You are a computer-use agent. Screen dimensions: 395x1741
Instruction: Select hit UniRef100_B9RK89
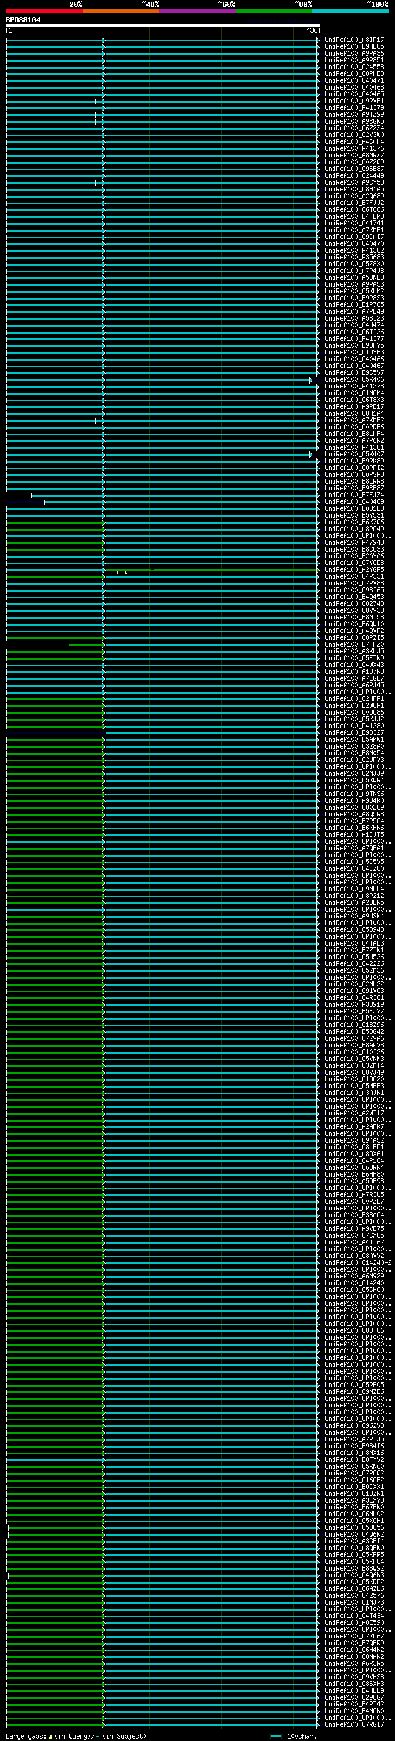354,461
